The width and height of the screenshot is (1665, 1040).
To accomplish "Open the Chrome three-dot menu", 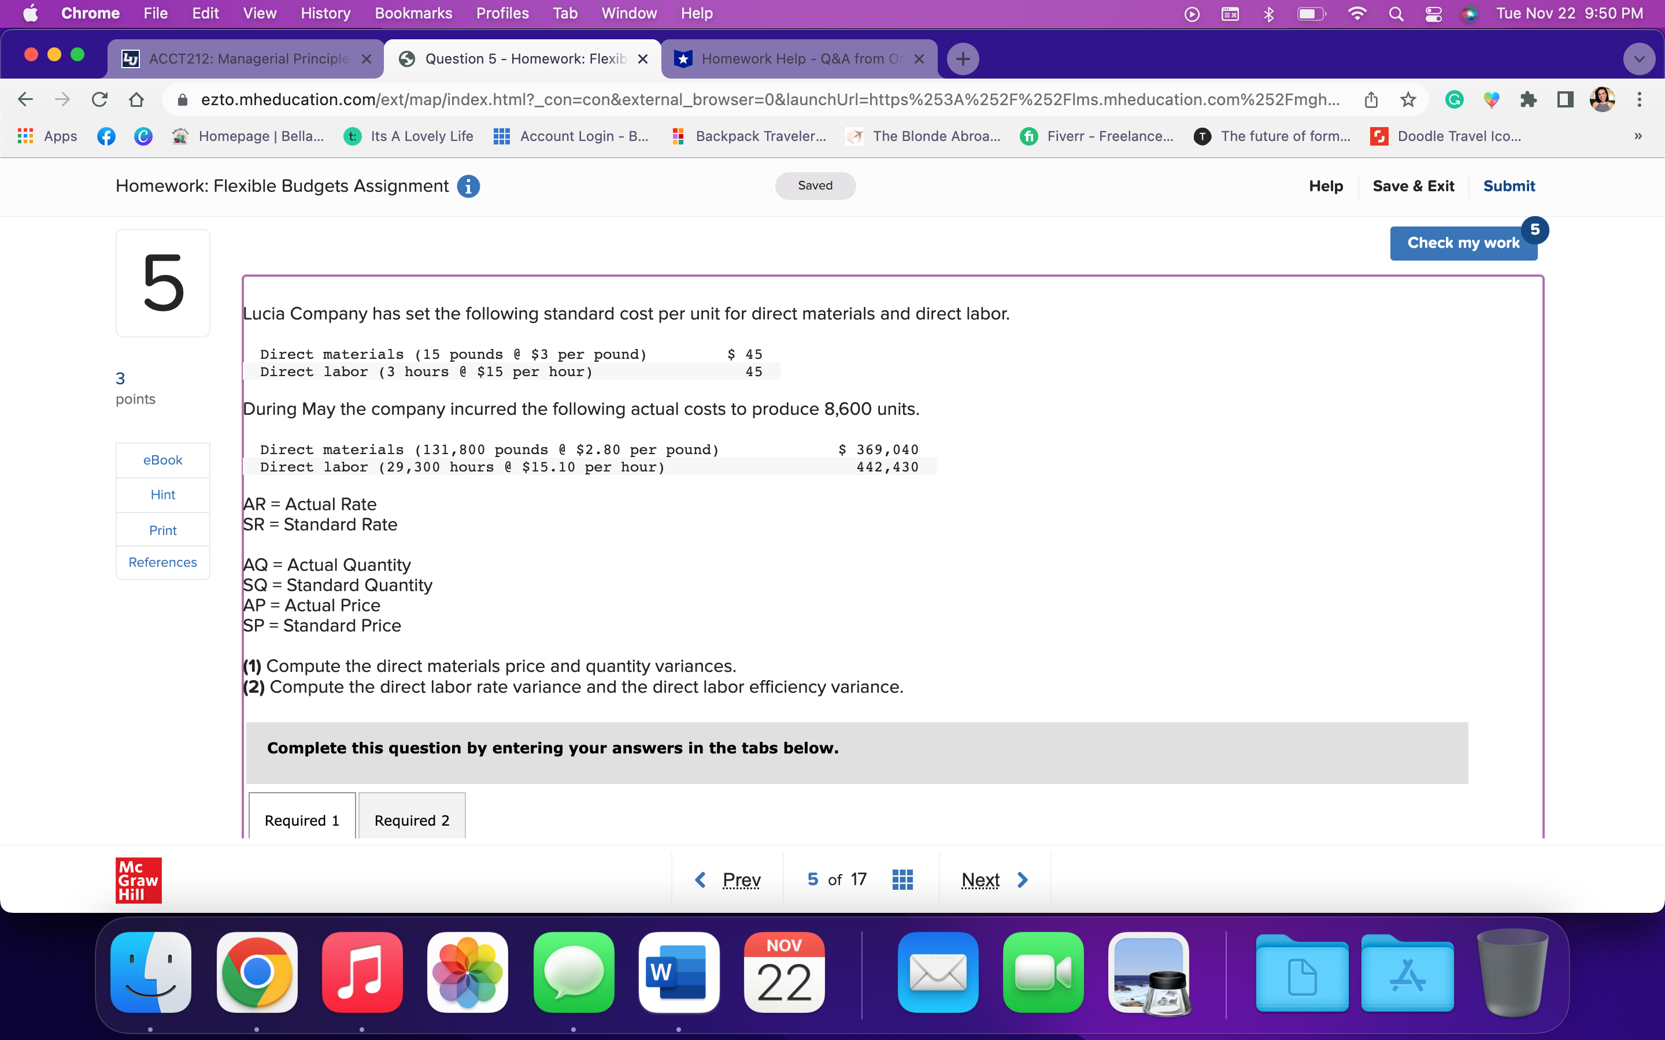I will 1640,99.
